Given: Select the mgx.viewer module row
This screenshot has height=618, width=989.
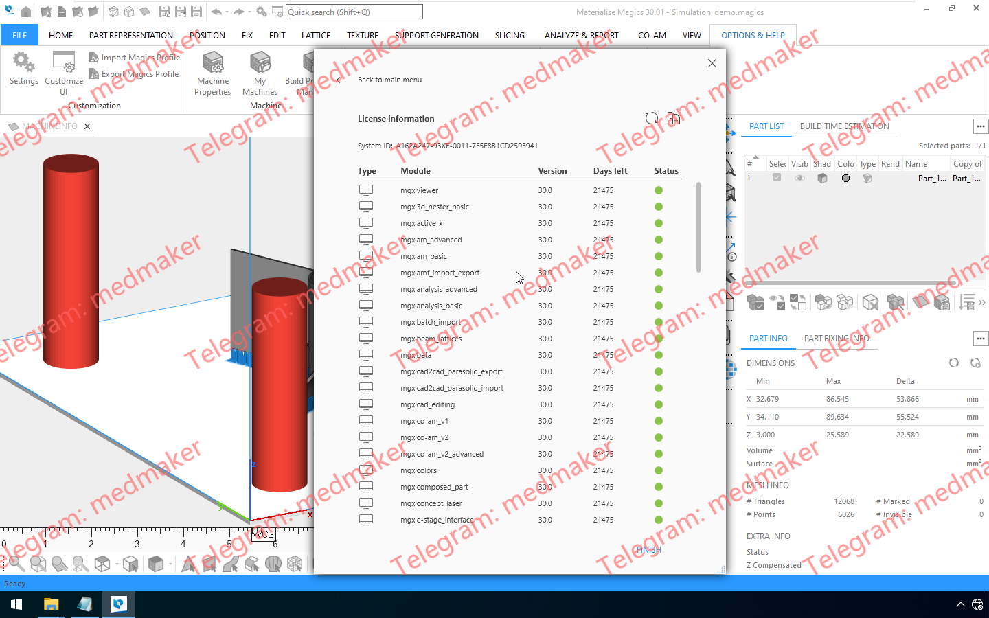Looking at the screenshot, I should pyautogui.click(x=519, y=190).
